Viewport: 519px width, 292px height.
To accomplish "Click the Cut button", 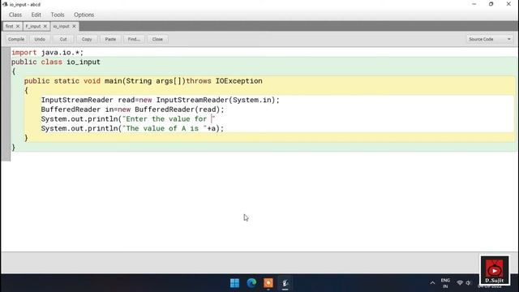I will (63, 39).
